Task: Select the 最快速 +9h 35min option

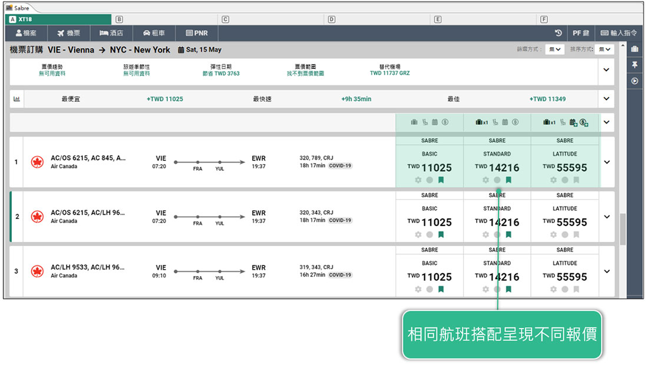Action: tap(356, 99)
